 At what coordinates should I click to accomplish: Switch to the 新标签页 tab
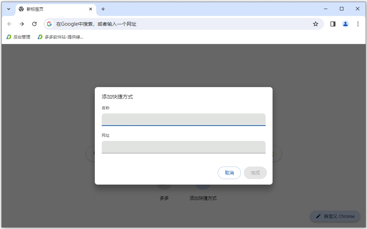52,9
